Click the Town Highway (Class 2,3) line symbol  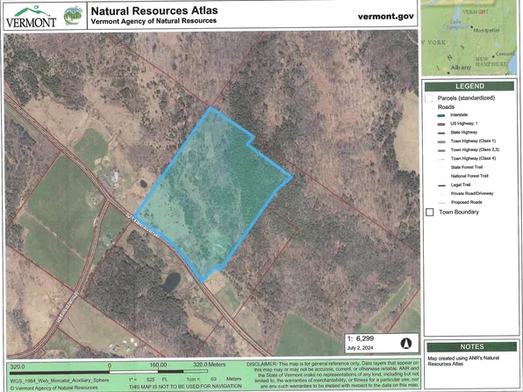[441, 150]
